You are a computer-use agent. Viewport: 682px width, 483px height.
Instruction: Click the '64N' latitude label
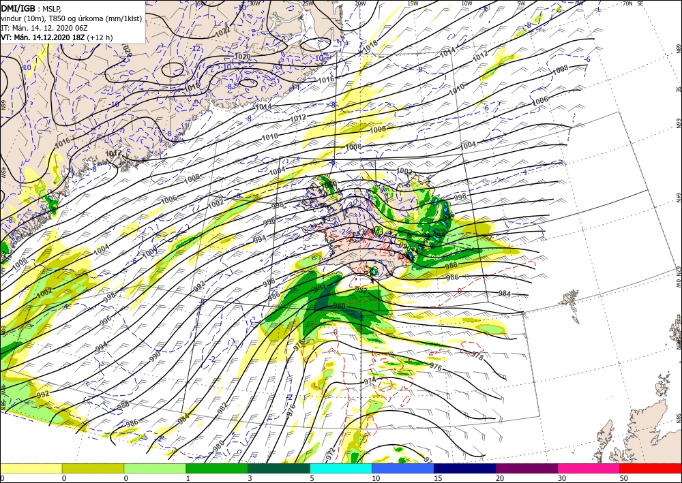678,197
